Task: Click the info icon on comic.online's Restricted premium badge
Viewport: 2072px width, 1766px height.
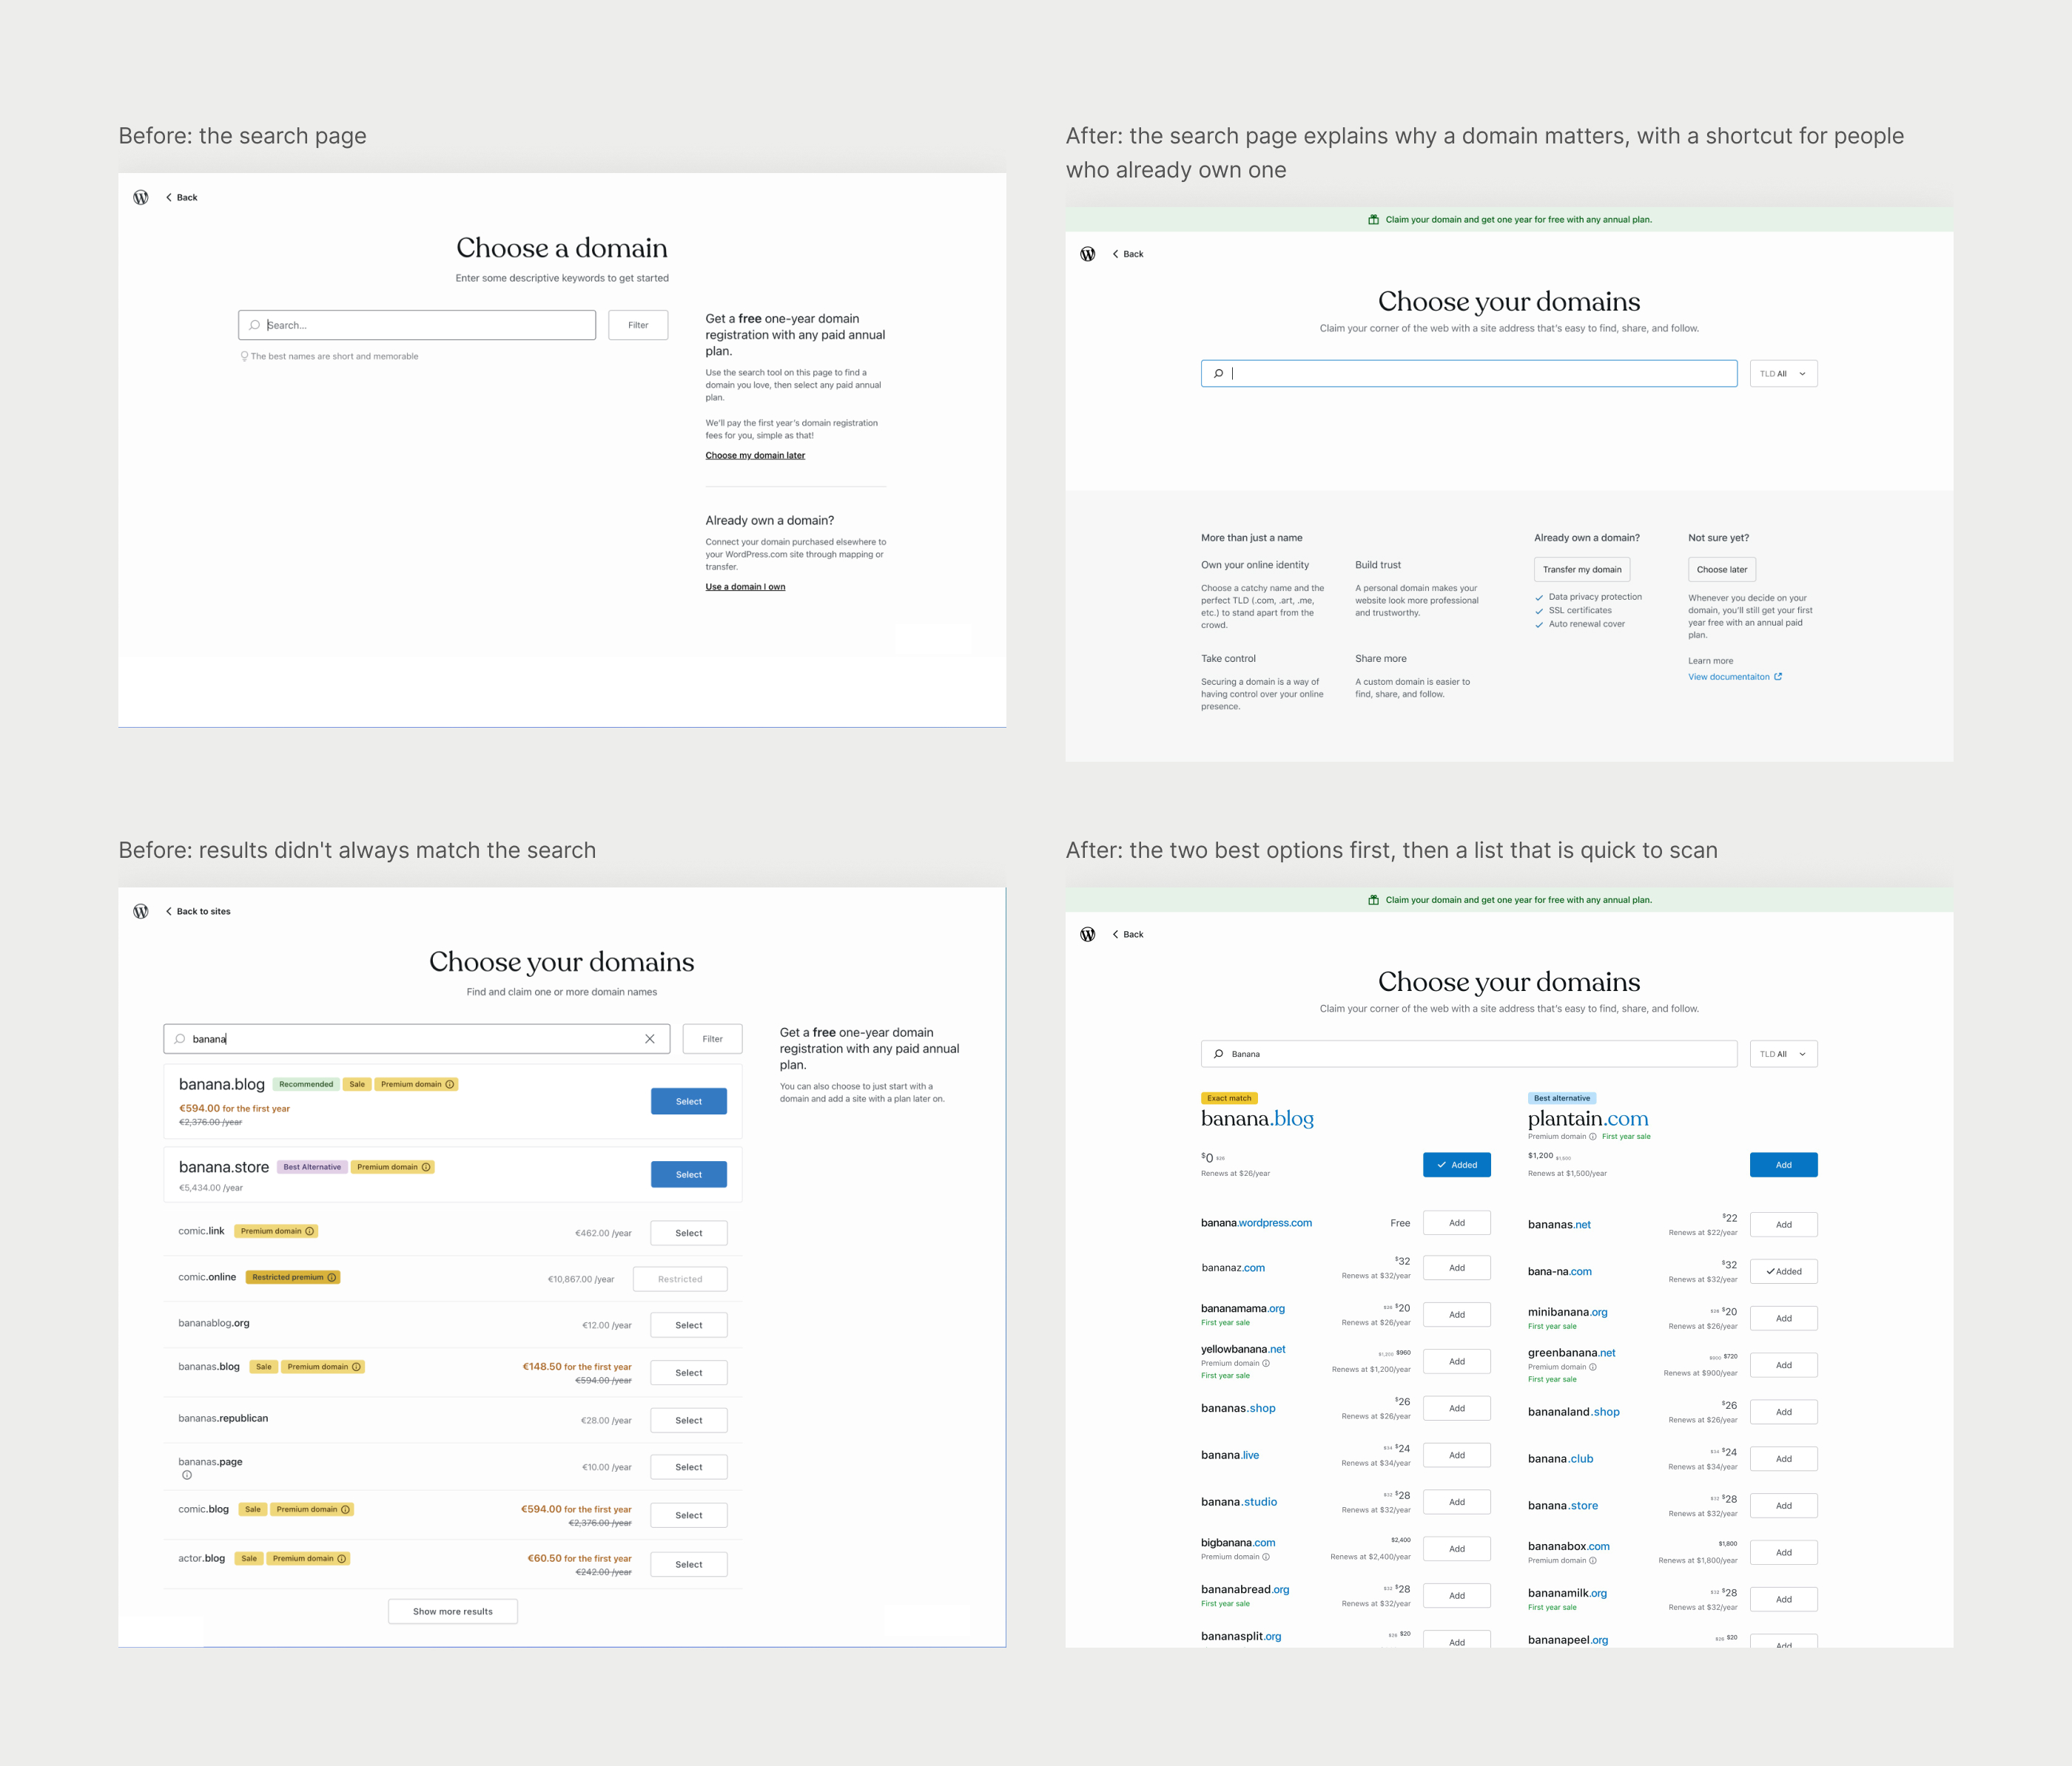Action: [332, 1277]
